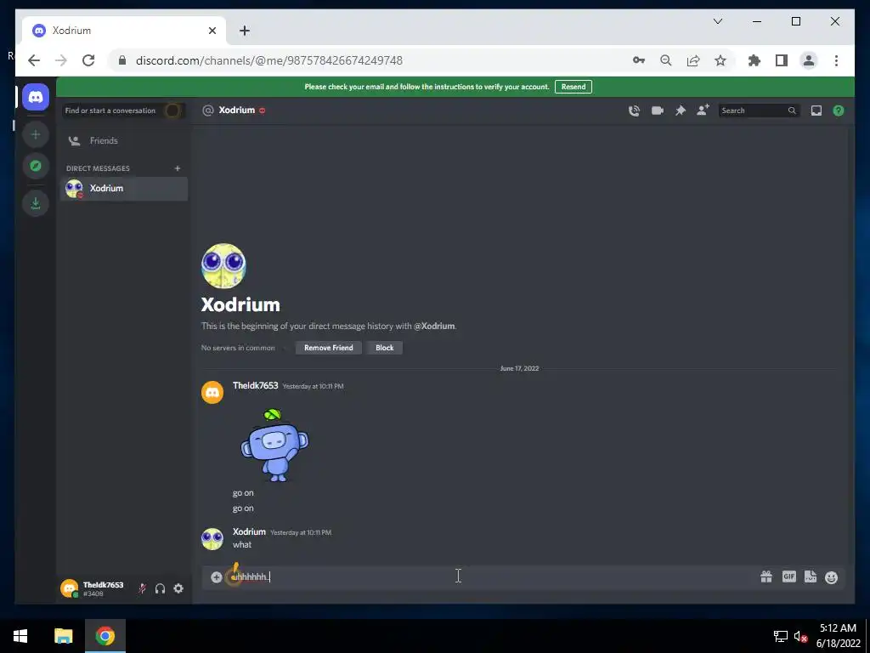Click Chrome saved password key icon
This screenshot has width=870, height=653.
[639, 60]
